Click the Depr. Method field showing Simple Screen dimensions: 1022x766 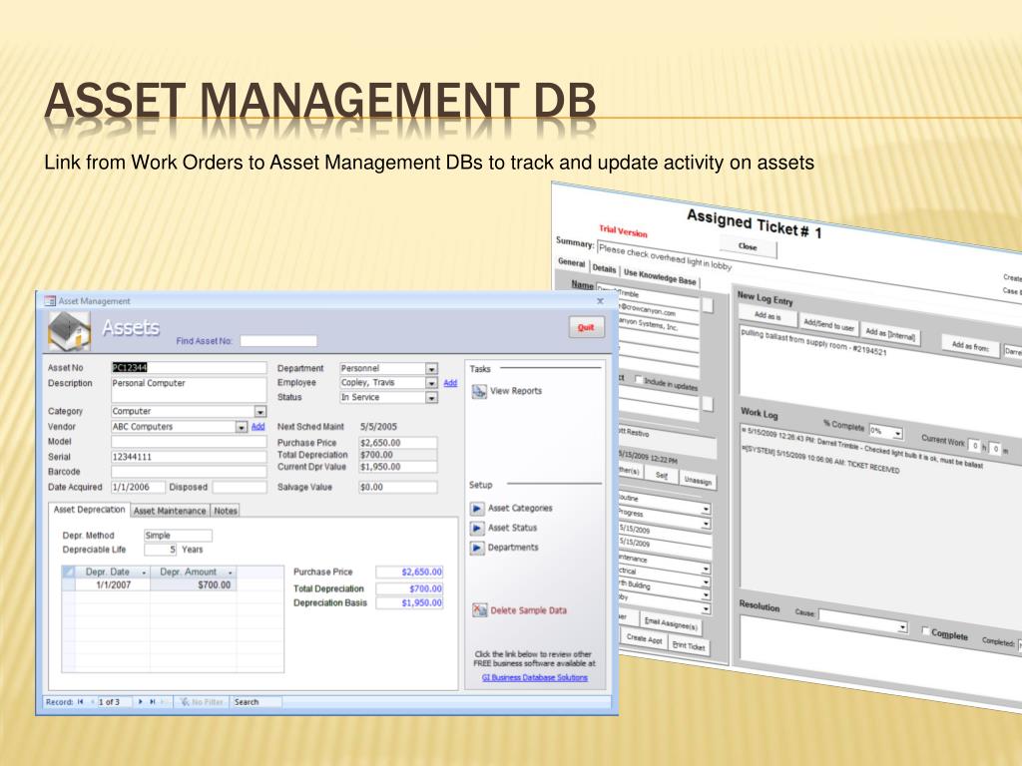pyautogui.click(x=178, y=536)
